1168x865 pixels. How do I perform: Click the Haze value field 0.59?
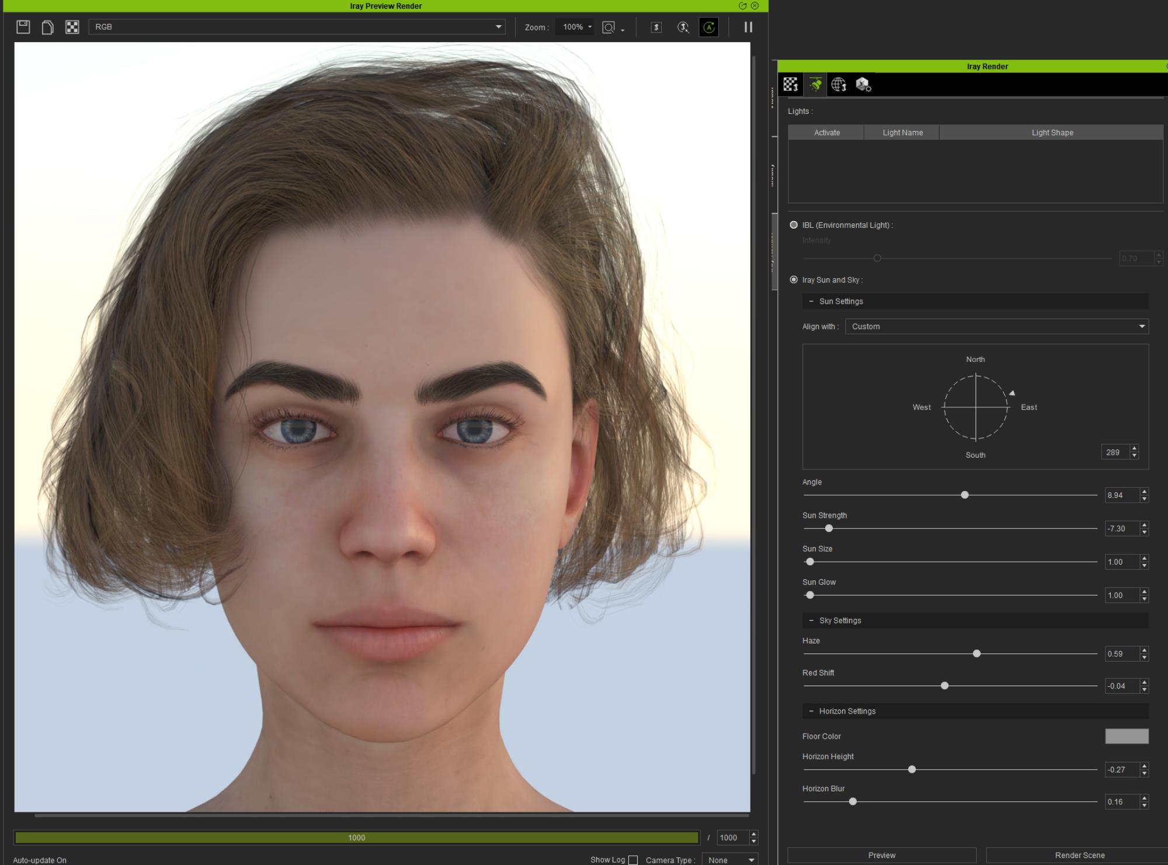[1122, 653]
